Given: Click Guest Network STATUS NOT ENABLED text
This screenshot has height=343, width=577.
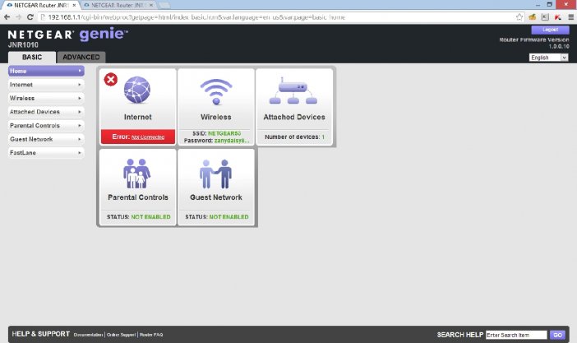Looking at the screenshot, I should pyautogui.click(x=216, y=216).
